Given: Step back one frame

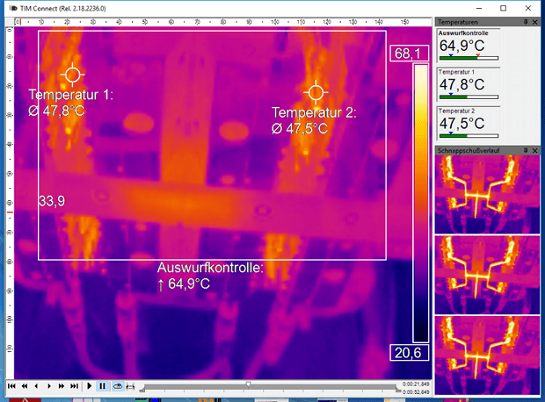Looking at the screenshot, I should tap(37, 386).
